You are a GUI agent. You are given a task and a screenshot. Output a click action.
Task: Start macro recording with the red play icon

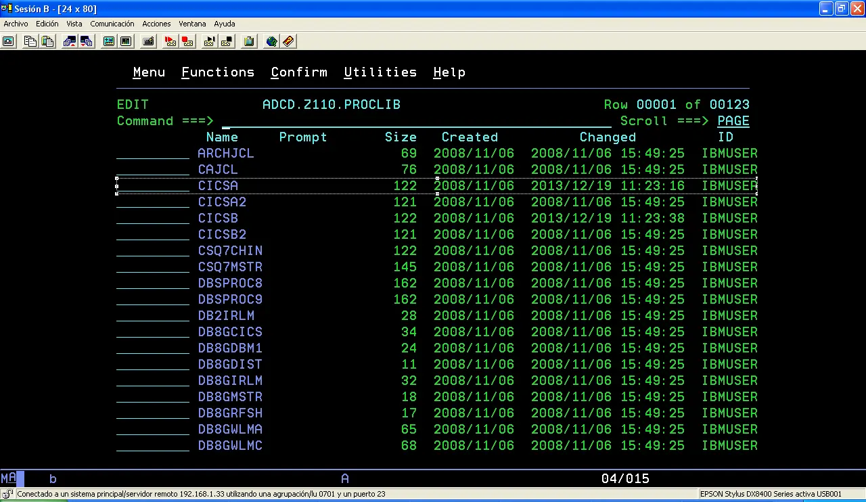pyautogui.click(x=170, y=41)
